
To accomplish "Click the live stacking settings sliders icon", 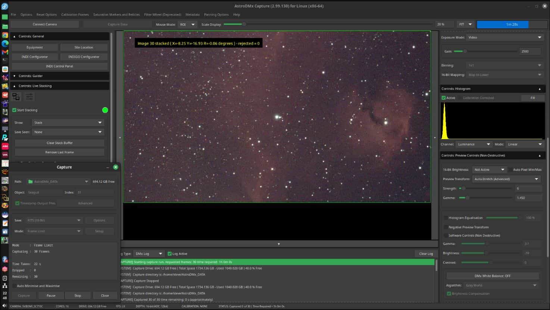I will click(29, 97).
